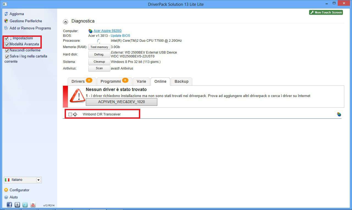This screenshot has height=210, width=352.
Task: Open the Configurator gear icon
Action: (x=6, y=190)
